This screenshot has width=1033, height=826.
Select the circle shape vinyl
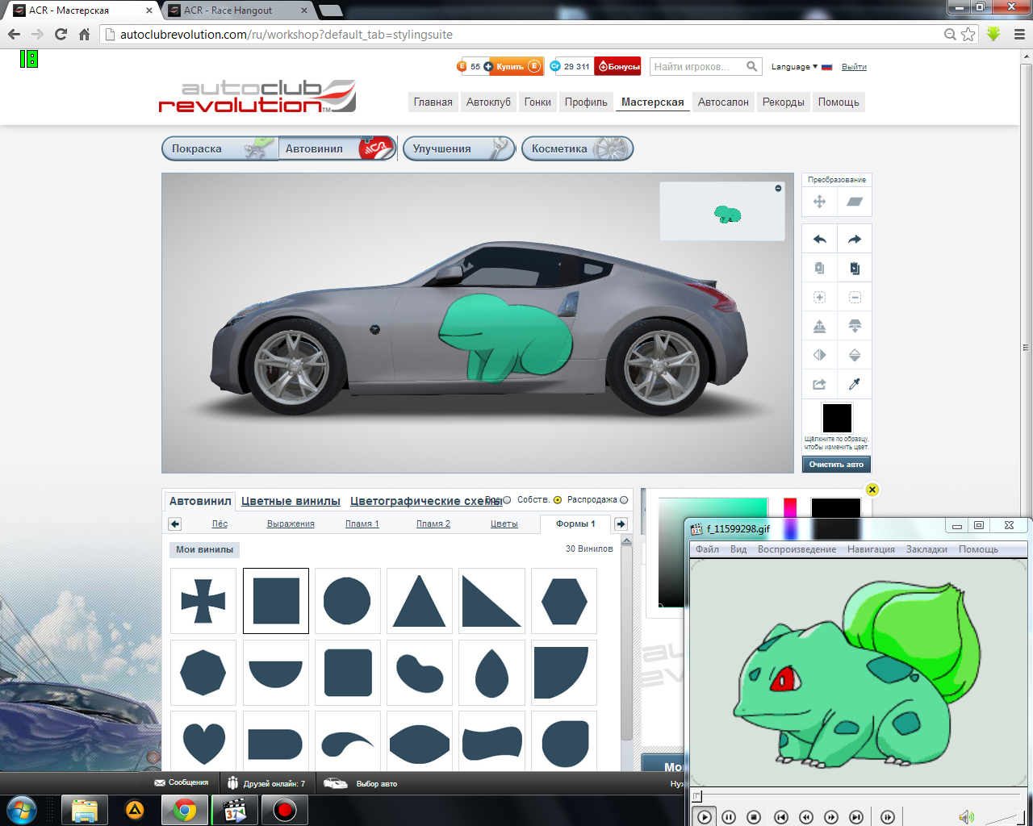(x=347, y=601)
